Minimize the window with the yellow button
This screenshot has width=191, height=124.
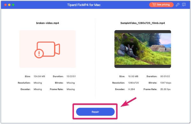pyautogui.click(x=9, y=5)
